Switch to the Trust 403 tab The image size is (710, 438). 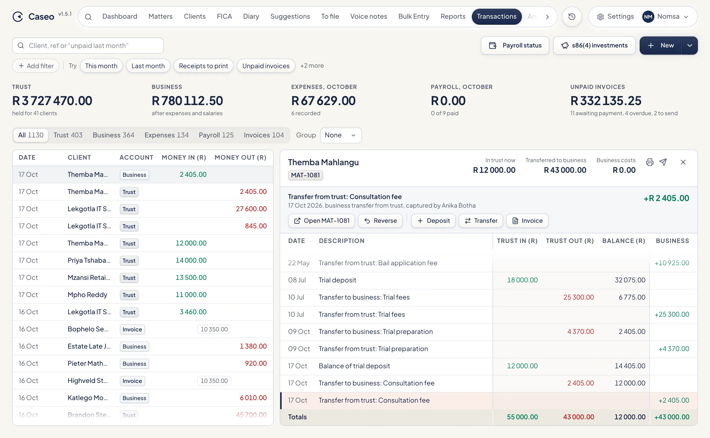(x=68, y=135)
